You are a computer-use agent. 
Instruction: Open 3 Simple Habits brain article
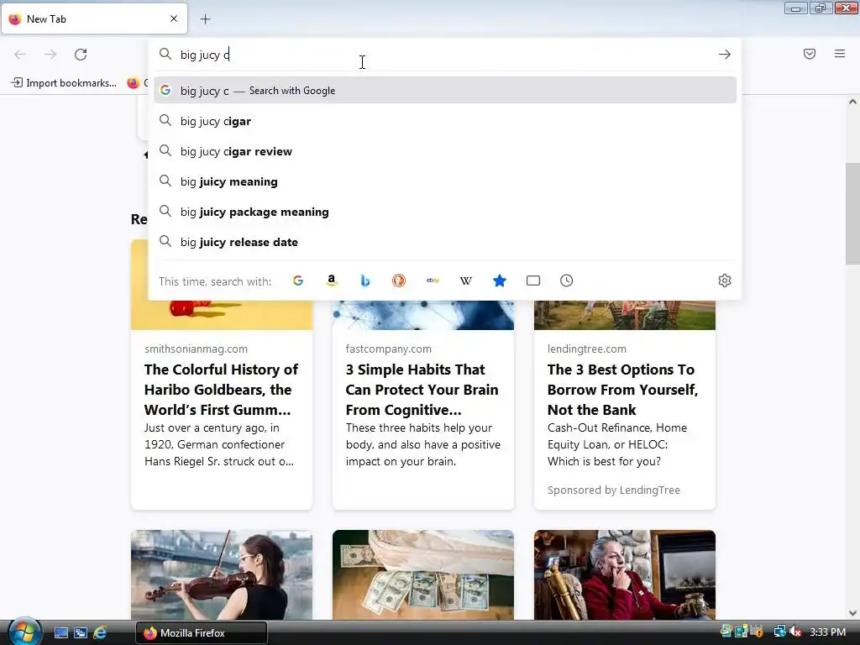[x=422, y=390]
